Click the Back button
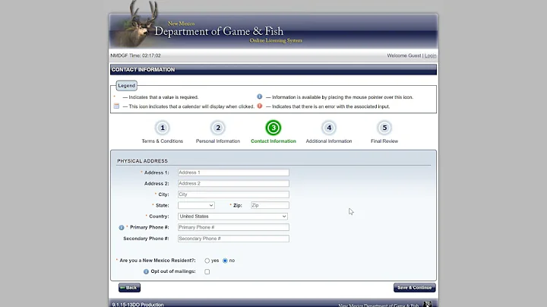This screenshot has width=547, height=307. pyautogui.click(x=129, y=287)
